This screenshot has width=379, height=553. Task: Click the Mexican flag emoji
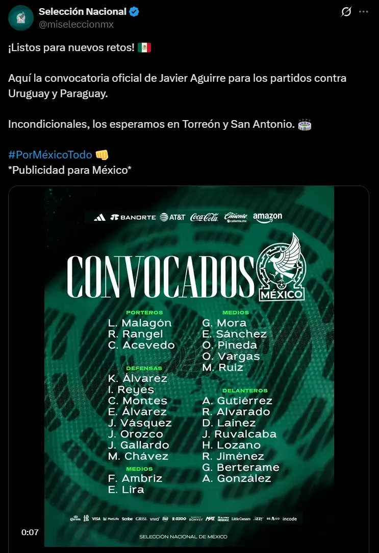144,48
